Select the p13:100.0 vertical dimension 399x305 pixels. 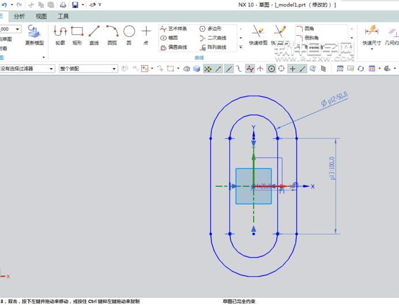tap(332, 168)
